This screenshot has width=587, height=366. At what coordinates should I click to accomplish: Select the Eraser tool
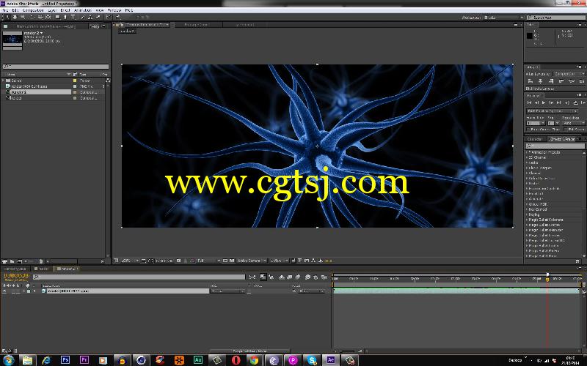[x=98, y=17]
